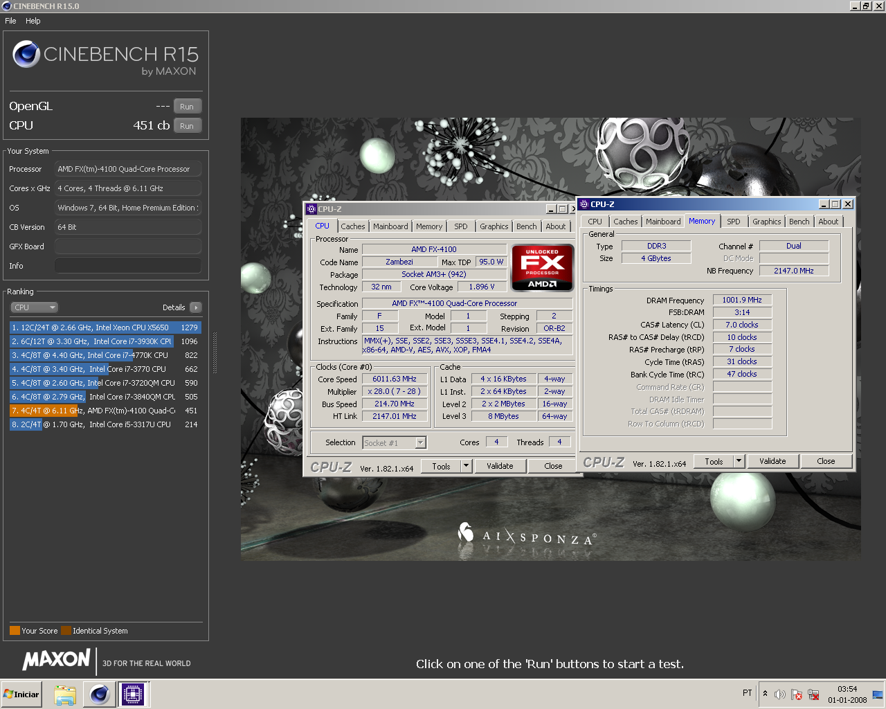The image size is (886, 709).
Task: Switch to Caches tab in back CPU-Z window
Action: [353, 226]
